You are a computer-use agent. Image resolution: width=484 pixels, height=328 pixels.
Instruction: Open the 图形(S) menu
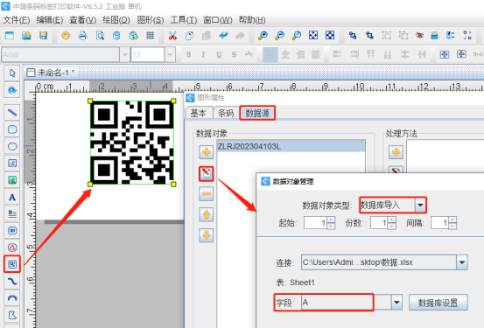point(151,20)
